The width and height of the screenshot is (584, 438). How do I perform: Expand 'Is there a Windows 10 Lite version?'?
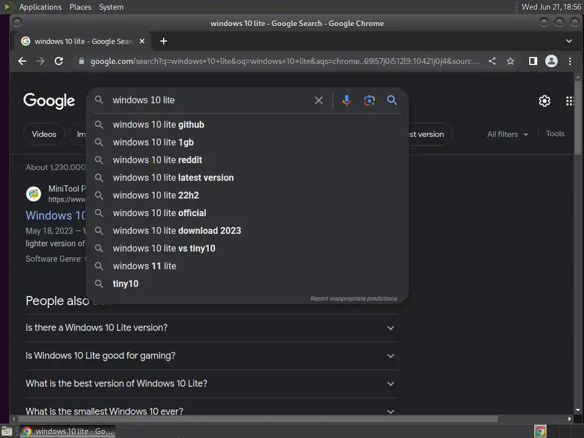(x=211, y=328)
